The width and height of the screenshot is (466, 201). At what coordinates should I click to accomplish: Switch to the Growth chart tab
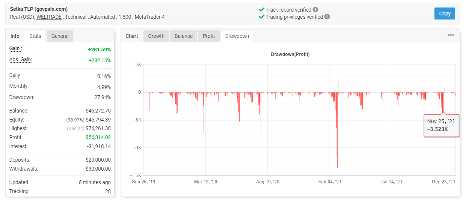156,36
